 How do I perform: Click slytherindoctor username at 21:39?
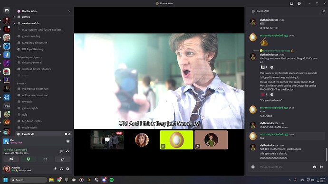(269, 20)
